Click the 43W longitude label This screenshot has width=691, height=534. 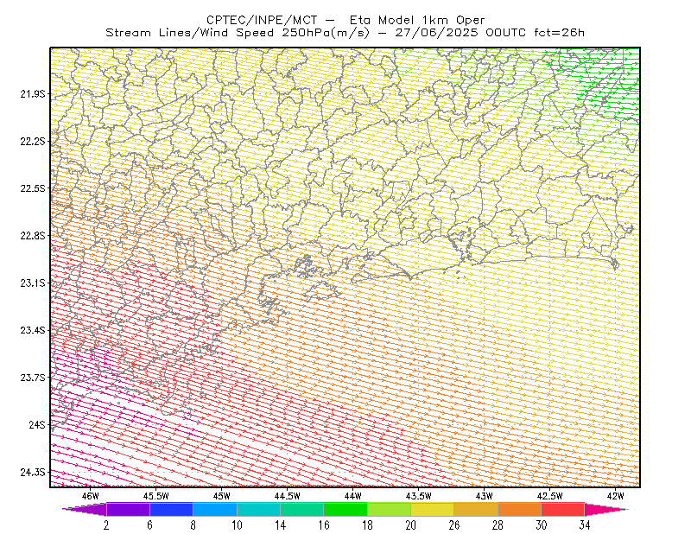click(x=485, y=496)
